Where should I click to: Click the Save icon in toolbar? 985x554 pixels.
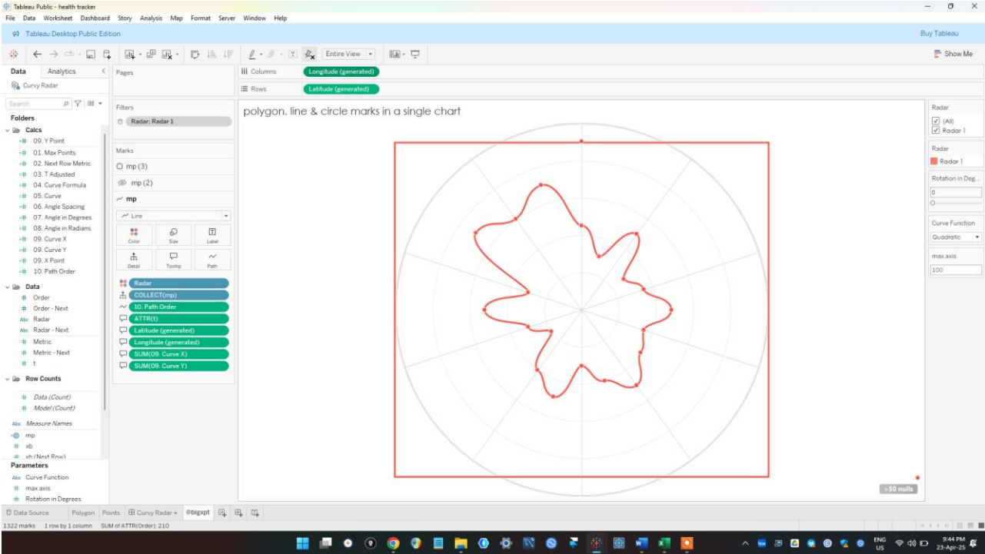(91, 55)
